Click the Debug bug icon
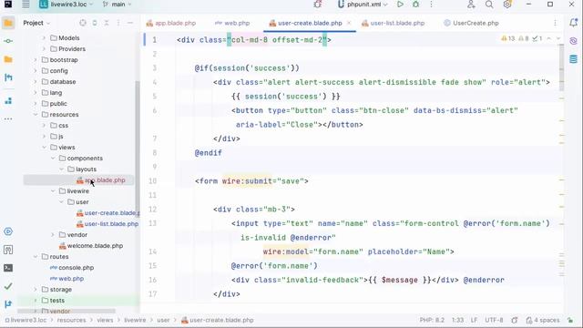 pyautogui.click(x=415, y=5)
